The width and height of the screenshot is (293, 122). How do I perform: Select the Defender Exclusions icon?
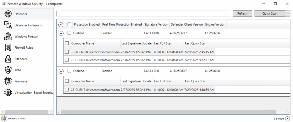click(x=8, y=25)
